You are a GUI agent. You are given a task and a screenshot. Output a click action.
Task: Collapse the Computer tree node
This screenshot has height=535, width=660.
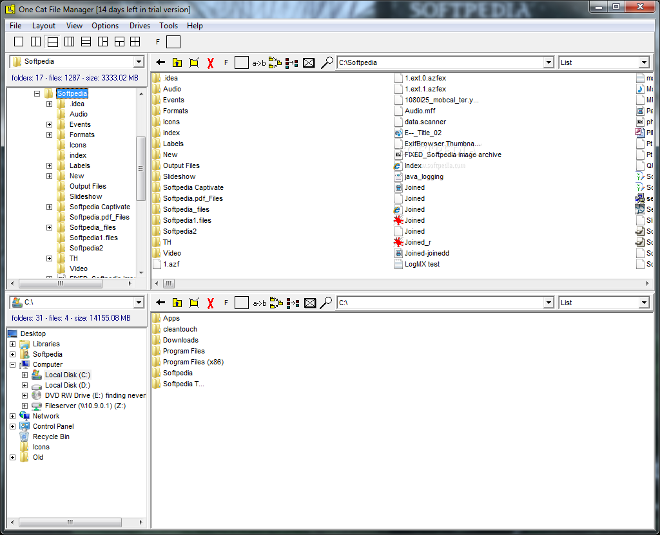pos(13,364)
